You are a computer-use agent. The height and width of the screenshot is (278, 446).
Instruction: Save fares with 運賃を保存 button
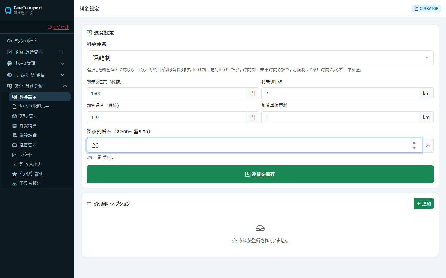[260, 174]
